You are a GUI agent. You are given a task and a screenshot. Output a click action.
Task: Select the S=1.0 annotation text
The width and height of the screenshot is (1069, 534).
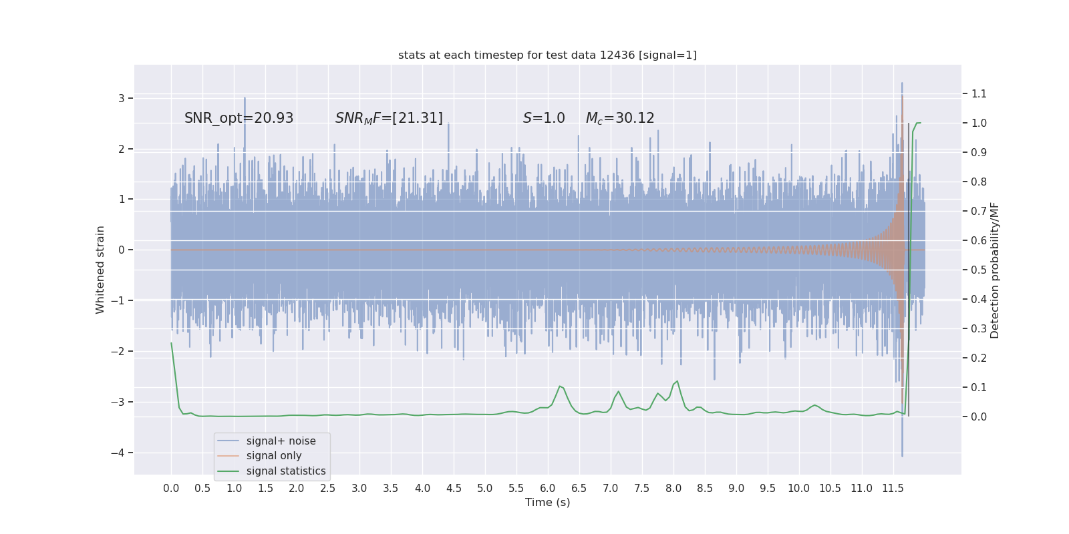click(x=544, y=118)
